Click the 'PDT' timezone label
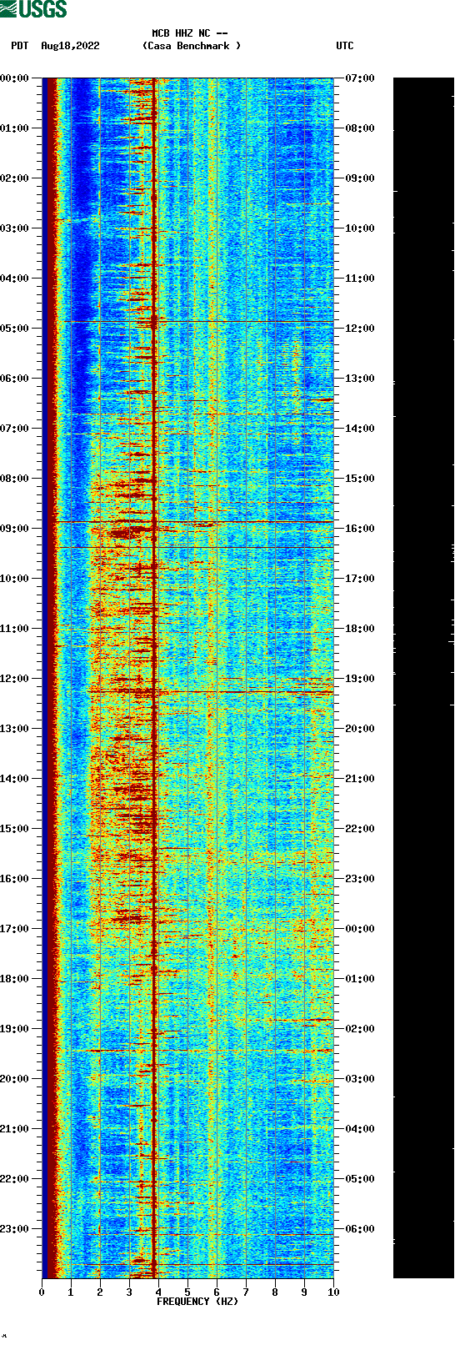Image resolution: width=460 pixels, height=1345 pixels. (19, 46)
